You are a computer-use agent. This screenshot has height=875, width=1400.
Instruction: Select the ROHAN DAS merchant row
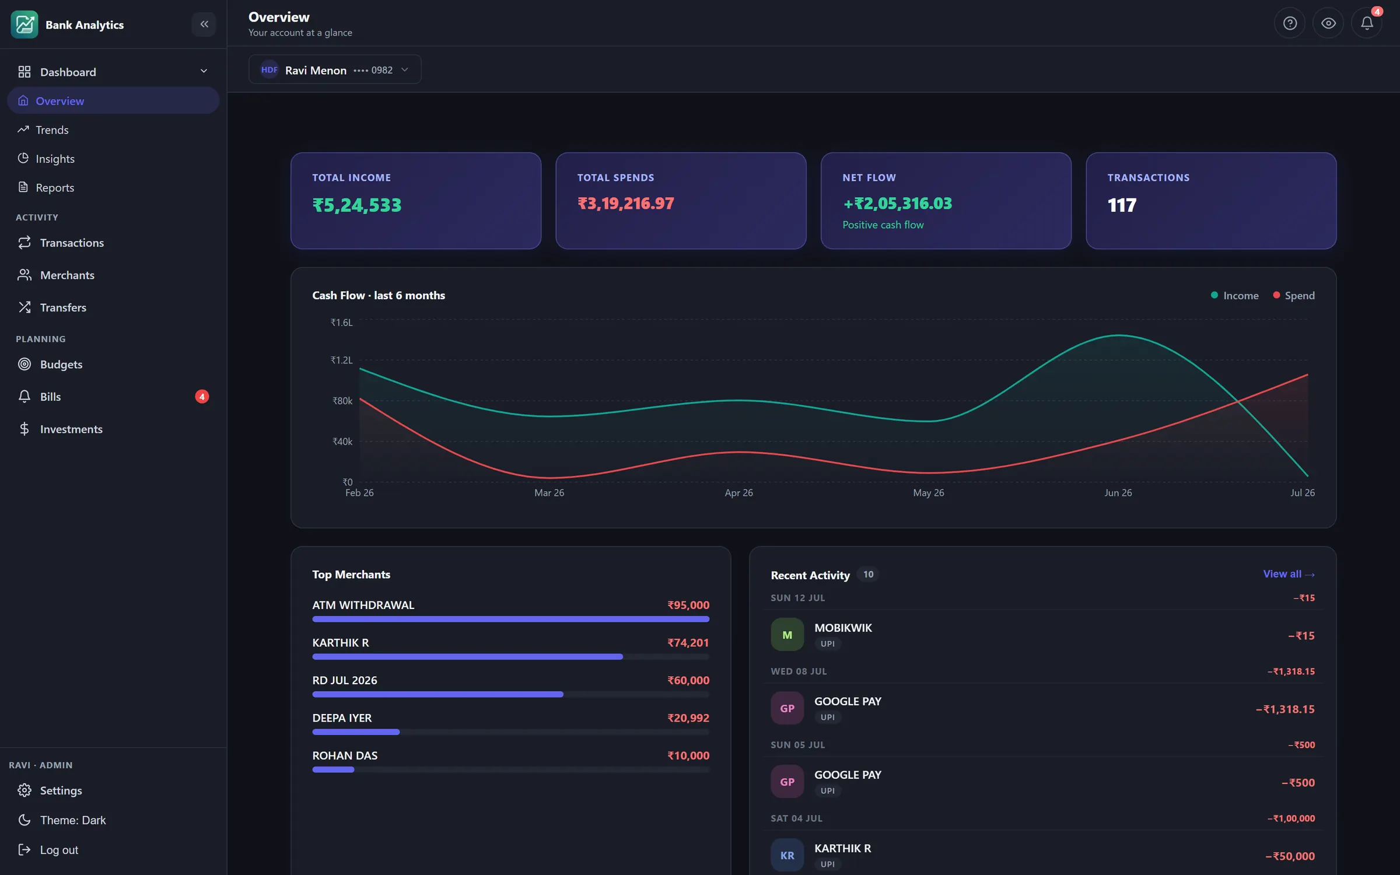pyautogui.click(x=510, y=761)
